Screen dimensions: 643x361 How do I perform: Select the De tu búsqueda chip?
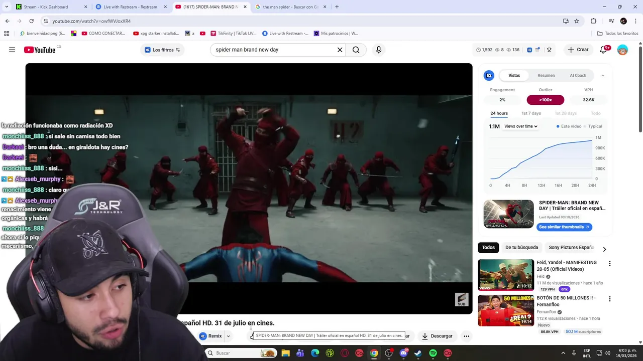pos(521,247)
